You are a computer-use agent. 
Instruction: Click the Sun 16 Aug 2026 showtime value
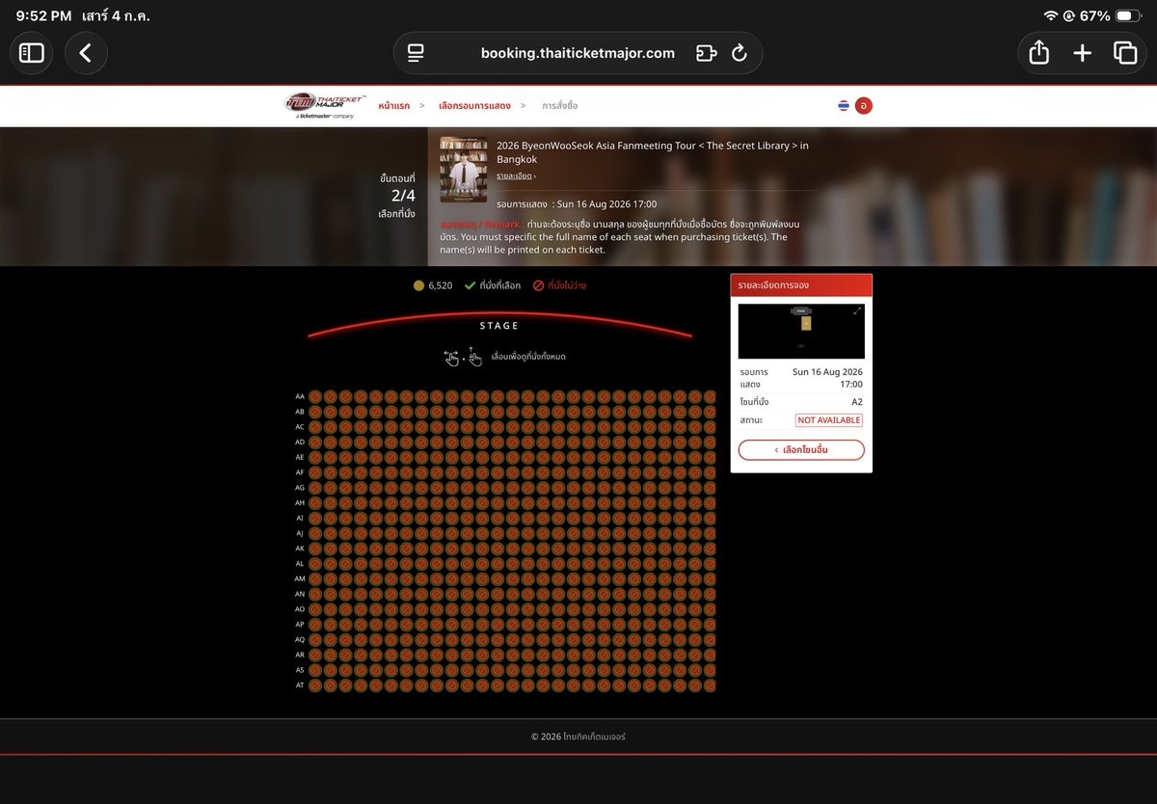tap(827, 377)
